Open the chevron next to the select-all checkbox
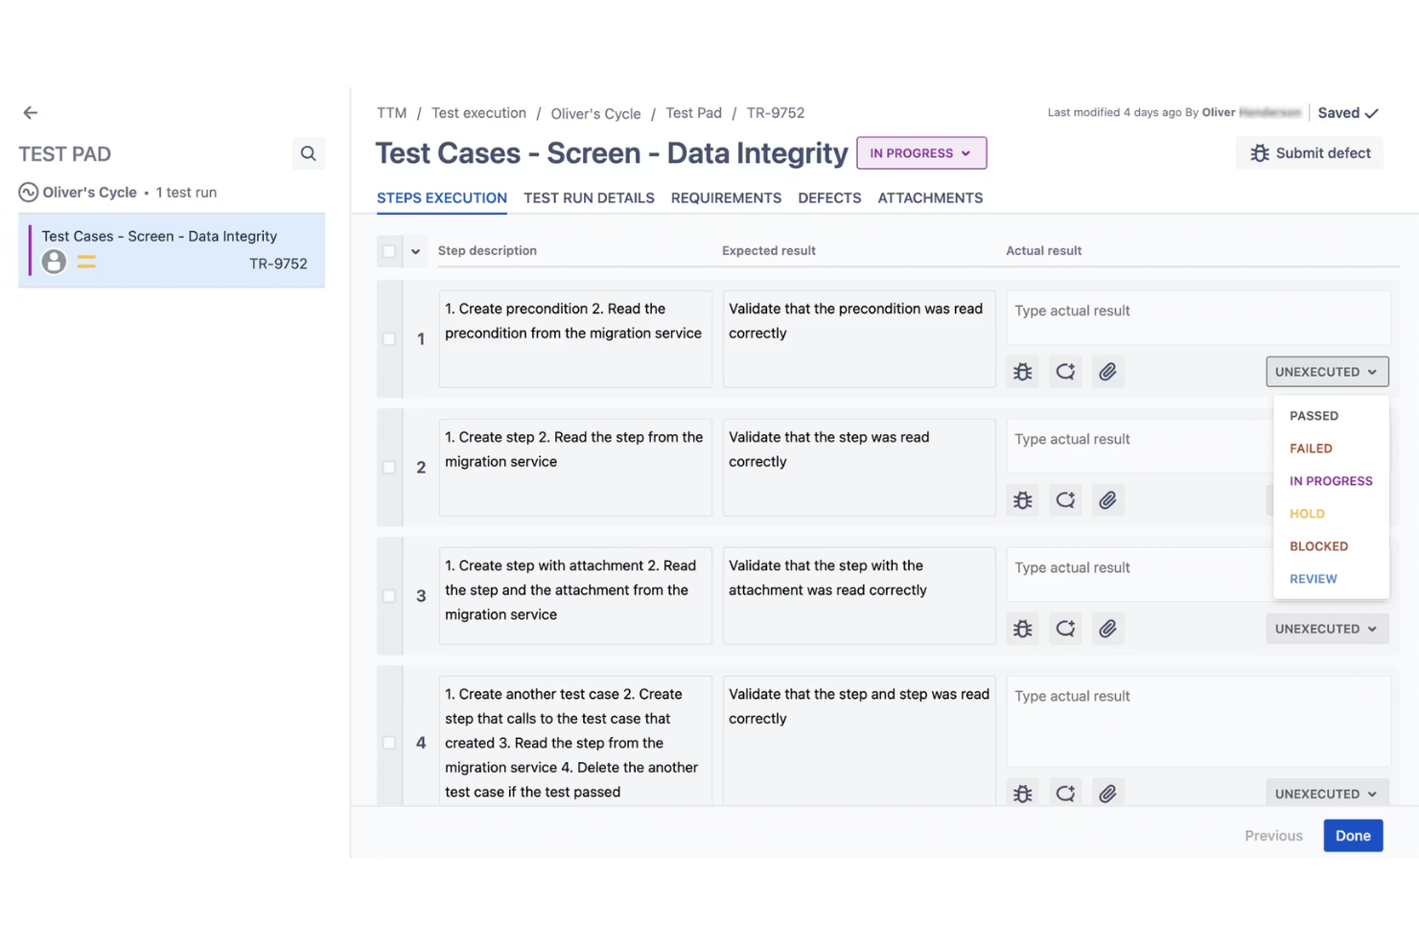Image resolution: width=1419 pixels, height=946 pixels. click(415, 250)
